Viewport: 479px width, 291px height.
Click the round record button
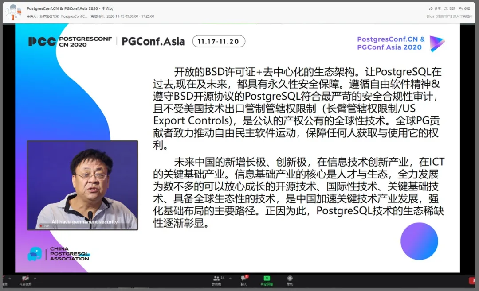pos(290,278)
